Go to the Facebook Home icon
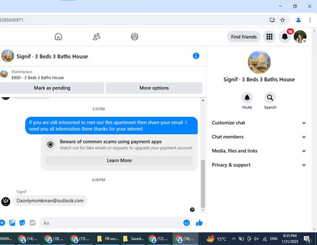Viewport: 317px width, 245px height. click(58, 37)
